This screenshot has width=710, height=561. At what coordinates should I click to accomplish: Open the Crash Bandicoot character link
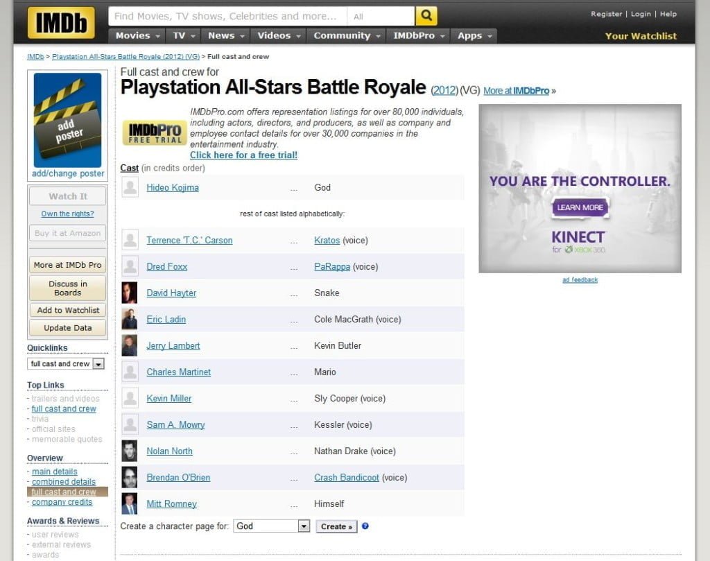coord(347,478)
